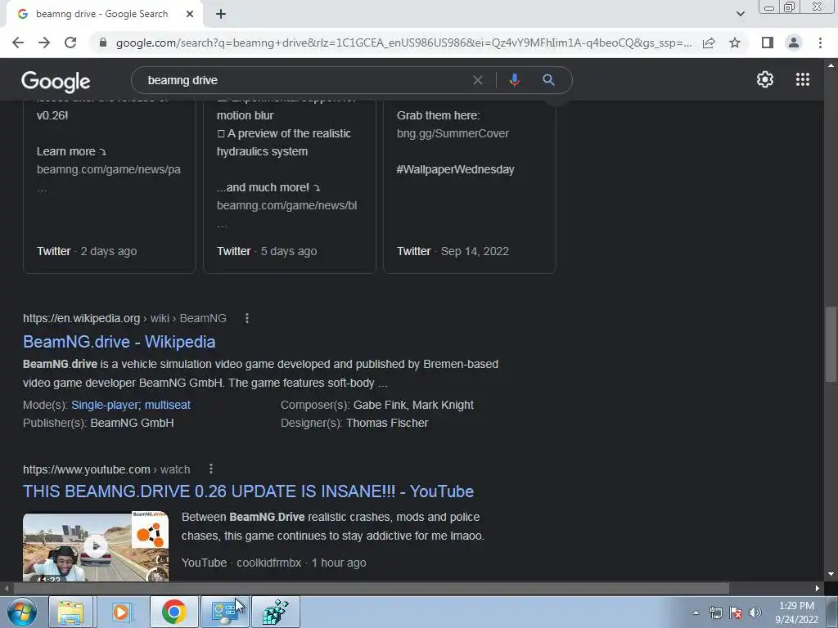Open Windows Explorer from the taskbar
838x628 pixels.
(x=71, y=612)
